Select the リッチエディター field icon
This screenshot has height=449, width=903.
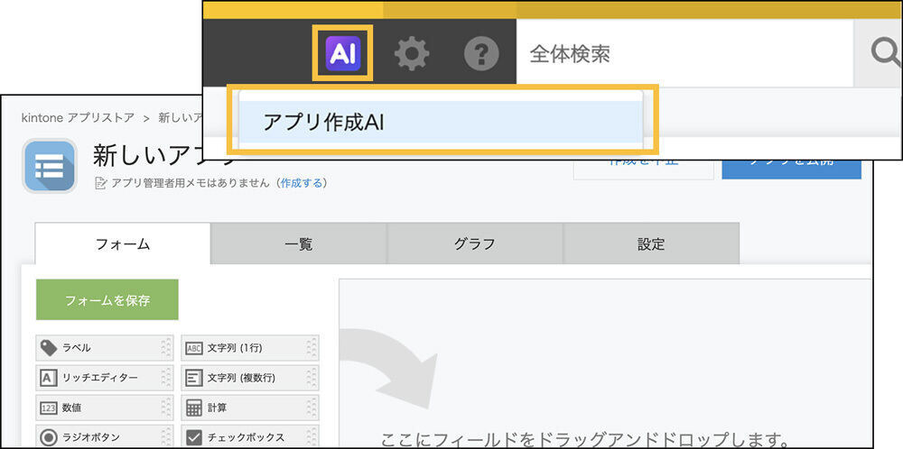pos(49,378)
